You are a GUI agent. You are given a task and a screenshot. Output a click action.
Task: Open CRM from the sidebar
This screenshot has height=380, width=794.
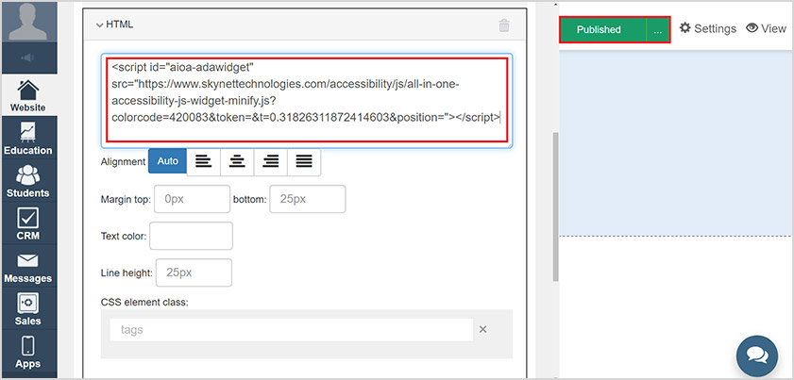pyautogui.click(x=28, y=223)
